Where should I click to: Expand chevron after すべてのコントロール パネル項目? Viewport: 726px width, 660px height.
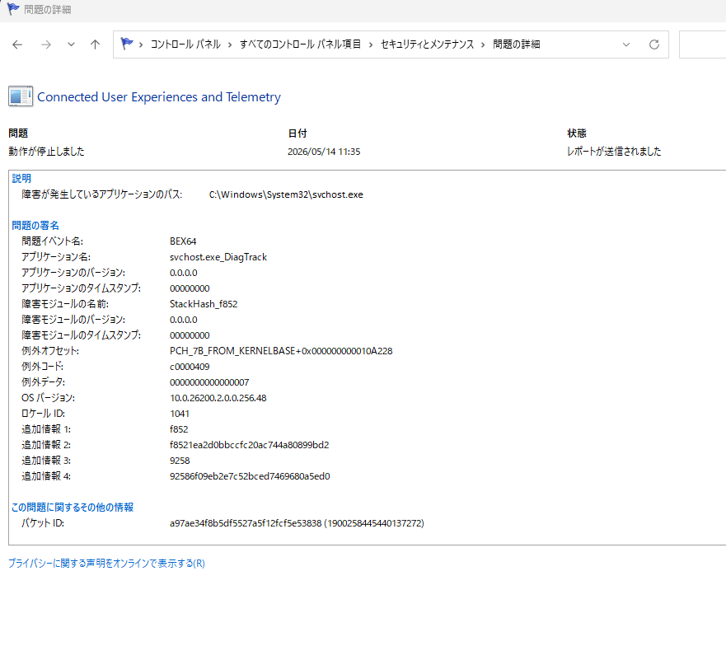[371, 44]
